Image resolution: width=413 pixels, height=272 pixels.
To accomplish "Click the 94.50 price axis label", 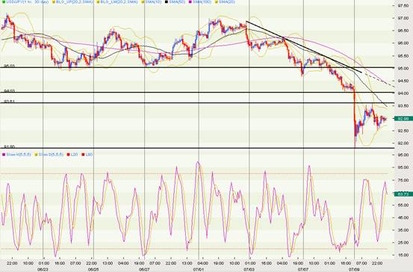I will pos(403,81).
